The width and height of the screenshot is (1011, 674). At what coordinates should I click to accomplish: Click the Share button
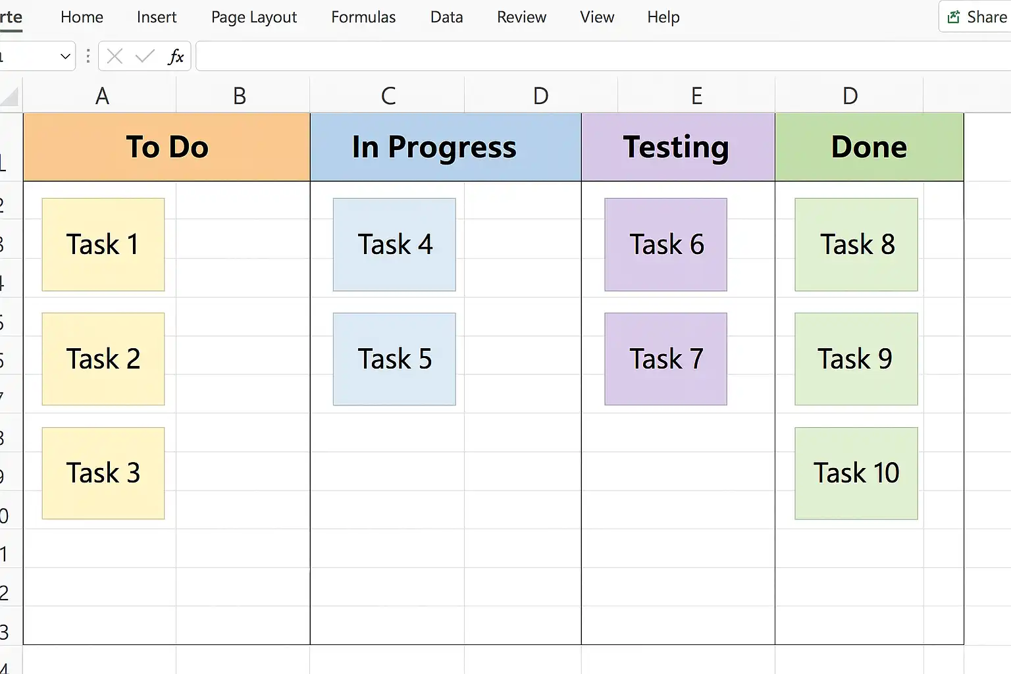tap(977, 17)
